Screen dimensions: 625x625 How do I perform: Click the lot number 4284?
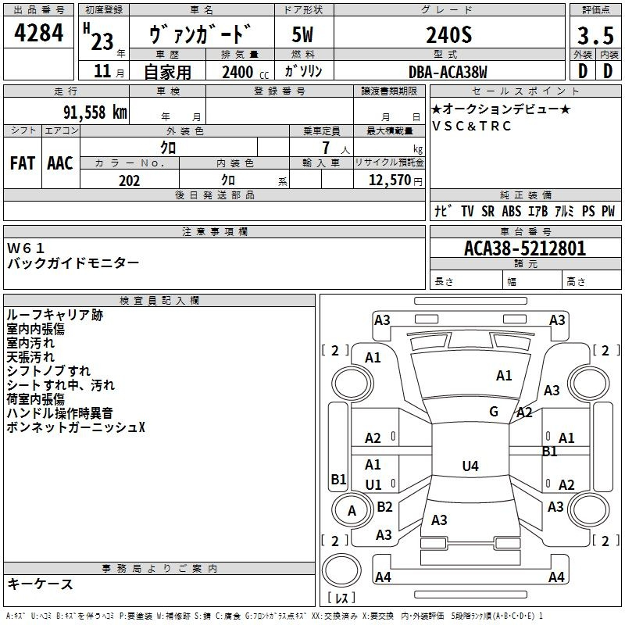[38, 34]
